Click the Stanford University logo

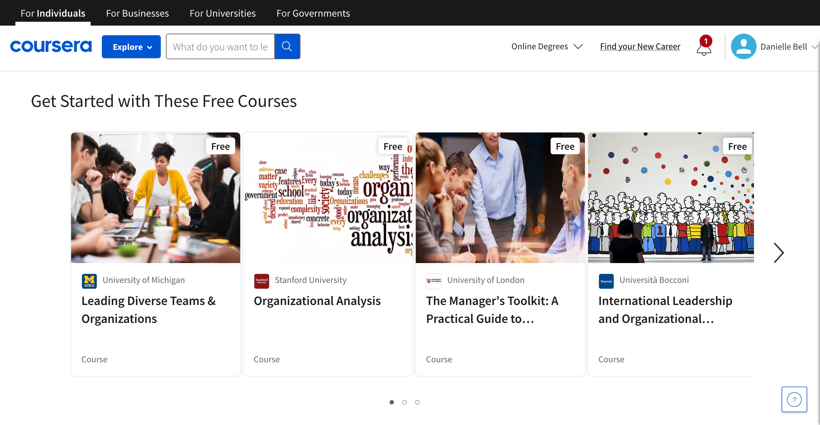(261, 281)
